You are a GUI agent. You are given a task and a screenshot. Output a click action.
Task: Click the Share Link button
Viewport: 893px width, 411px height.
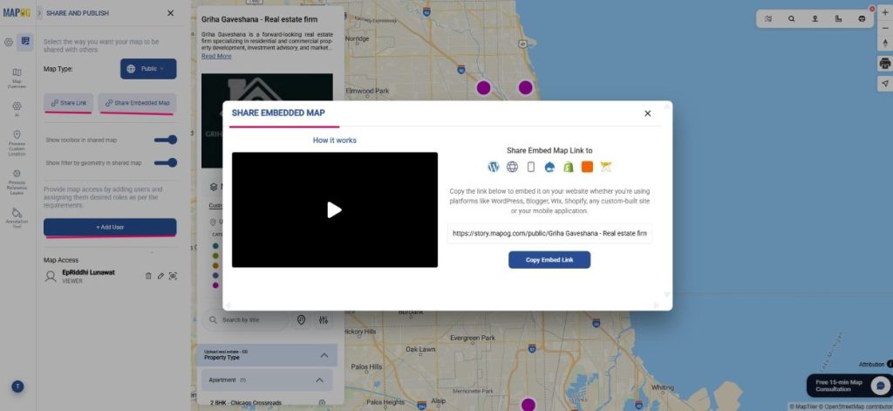coord(68,103)
